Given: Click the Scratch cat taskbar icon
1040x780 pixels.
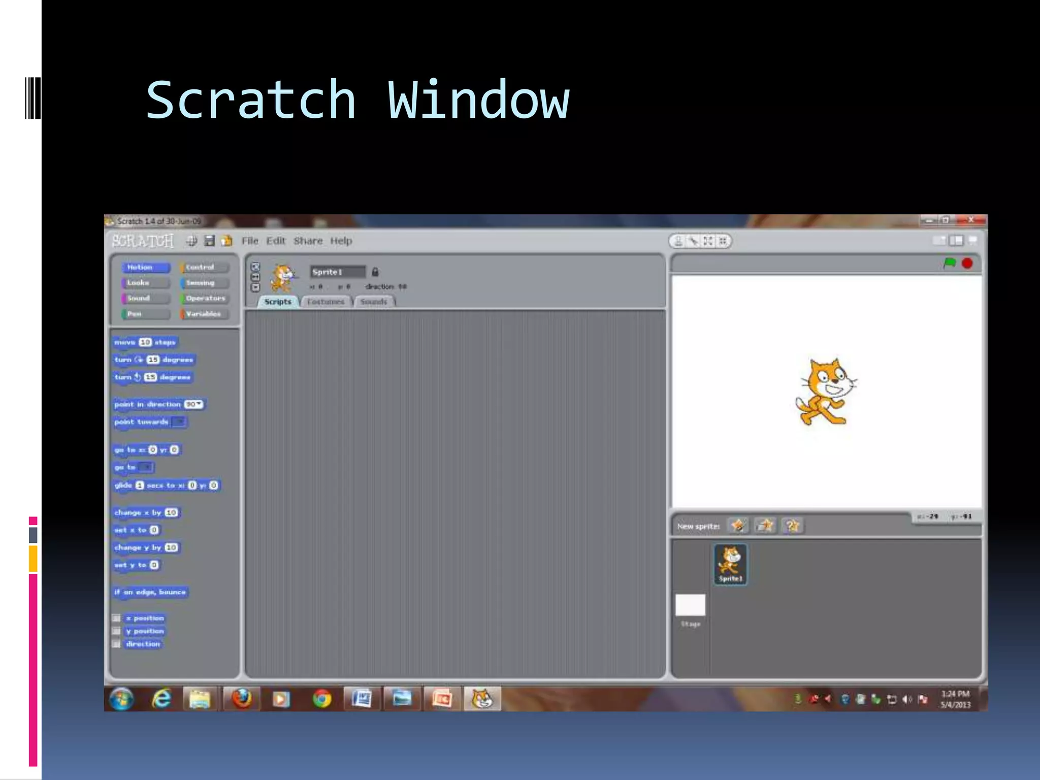Looking at the screenshot, I should pos(482,699).
